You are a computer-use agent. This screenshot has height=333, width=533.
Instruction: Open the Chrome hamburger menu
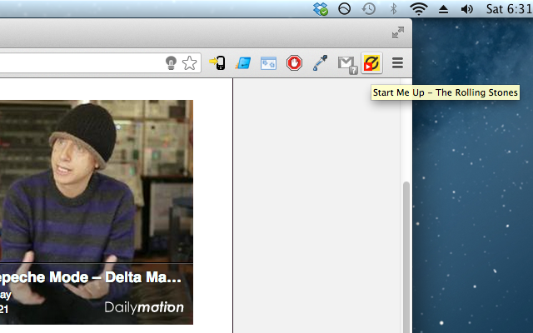397,63
